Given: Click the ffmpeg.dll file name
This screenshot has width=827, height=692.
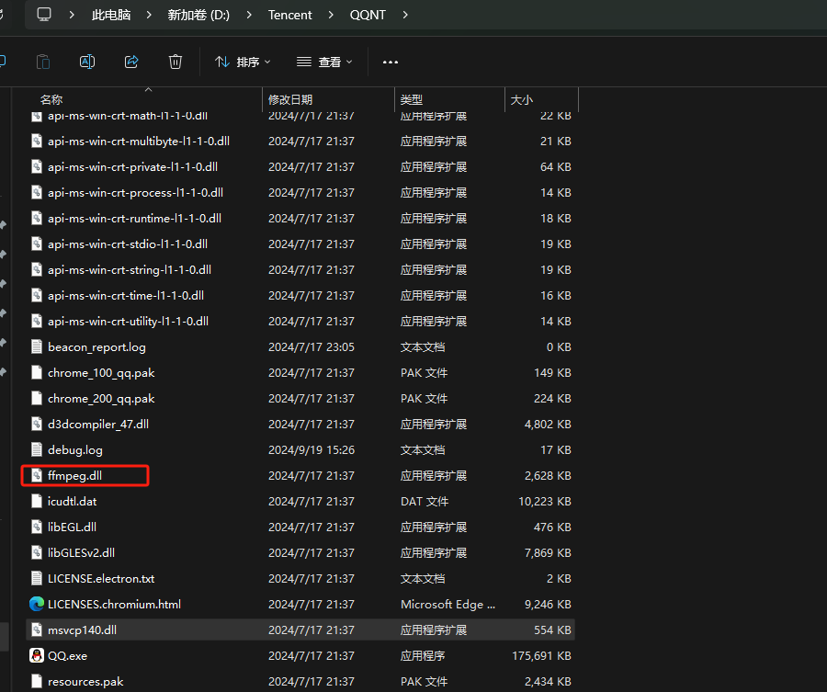Looking at the screenshot, I should (x=75, y=475).
